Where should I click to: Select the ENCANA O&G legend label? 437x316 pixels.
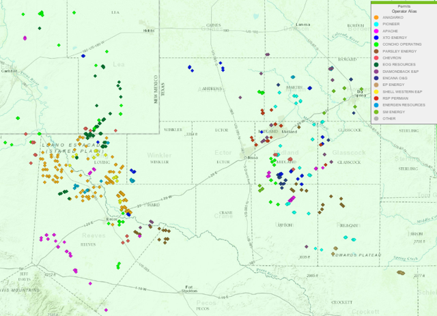click(395, 78)
